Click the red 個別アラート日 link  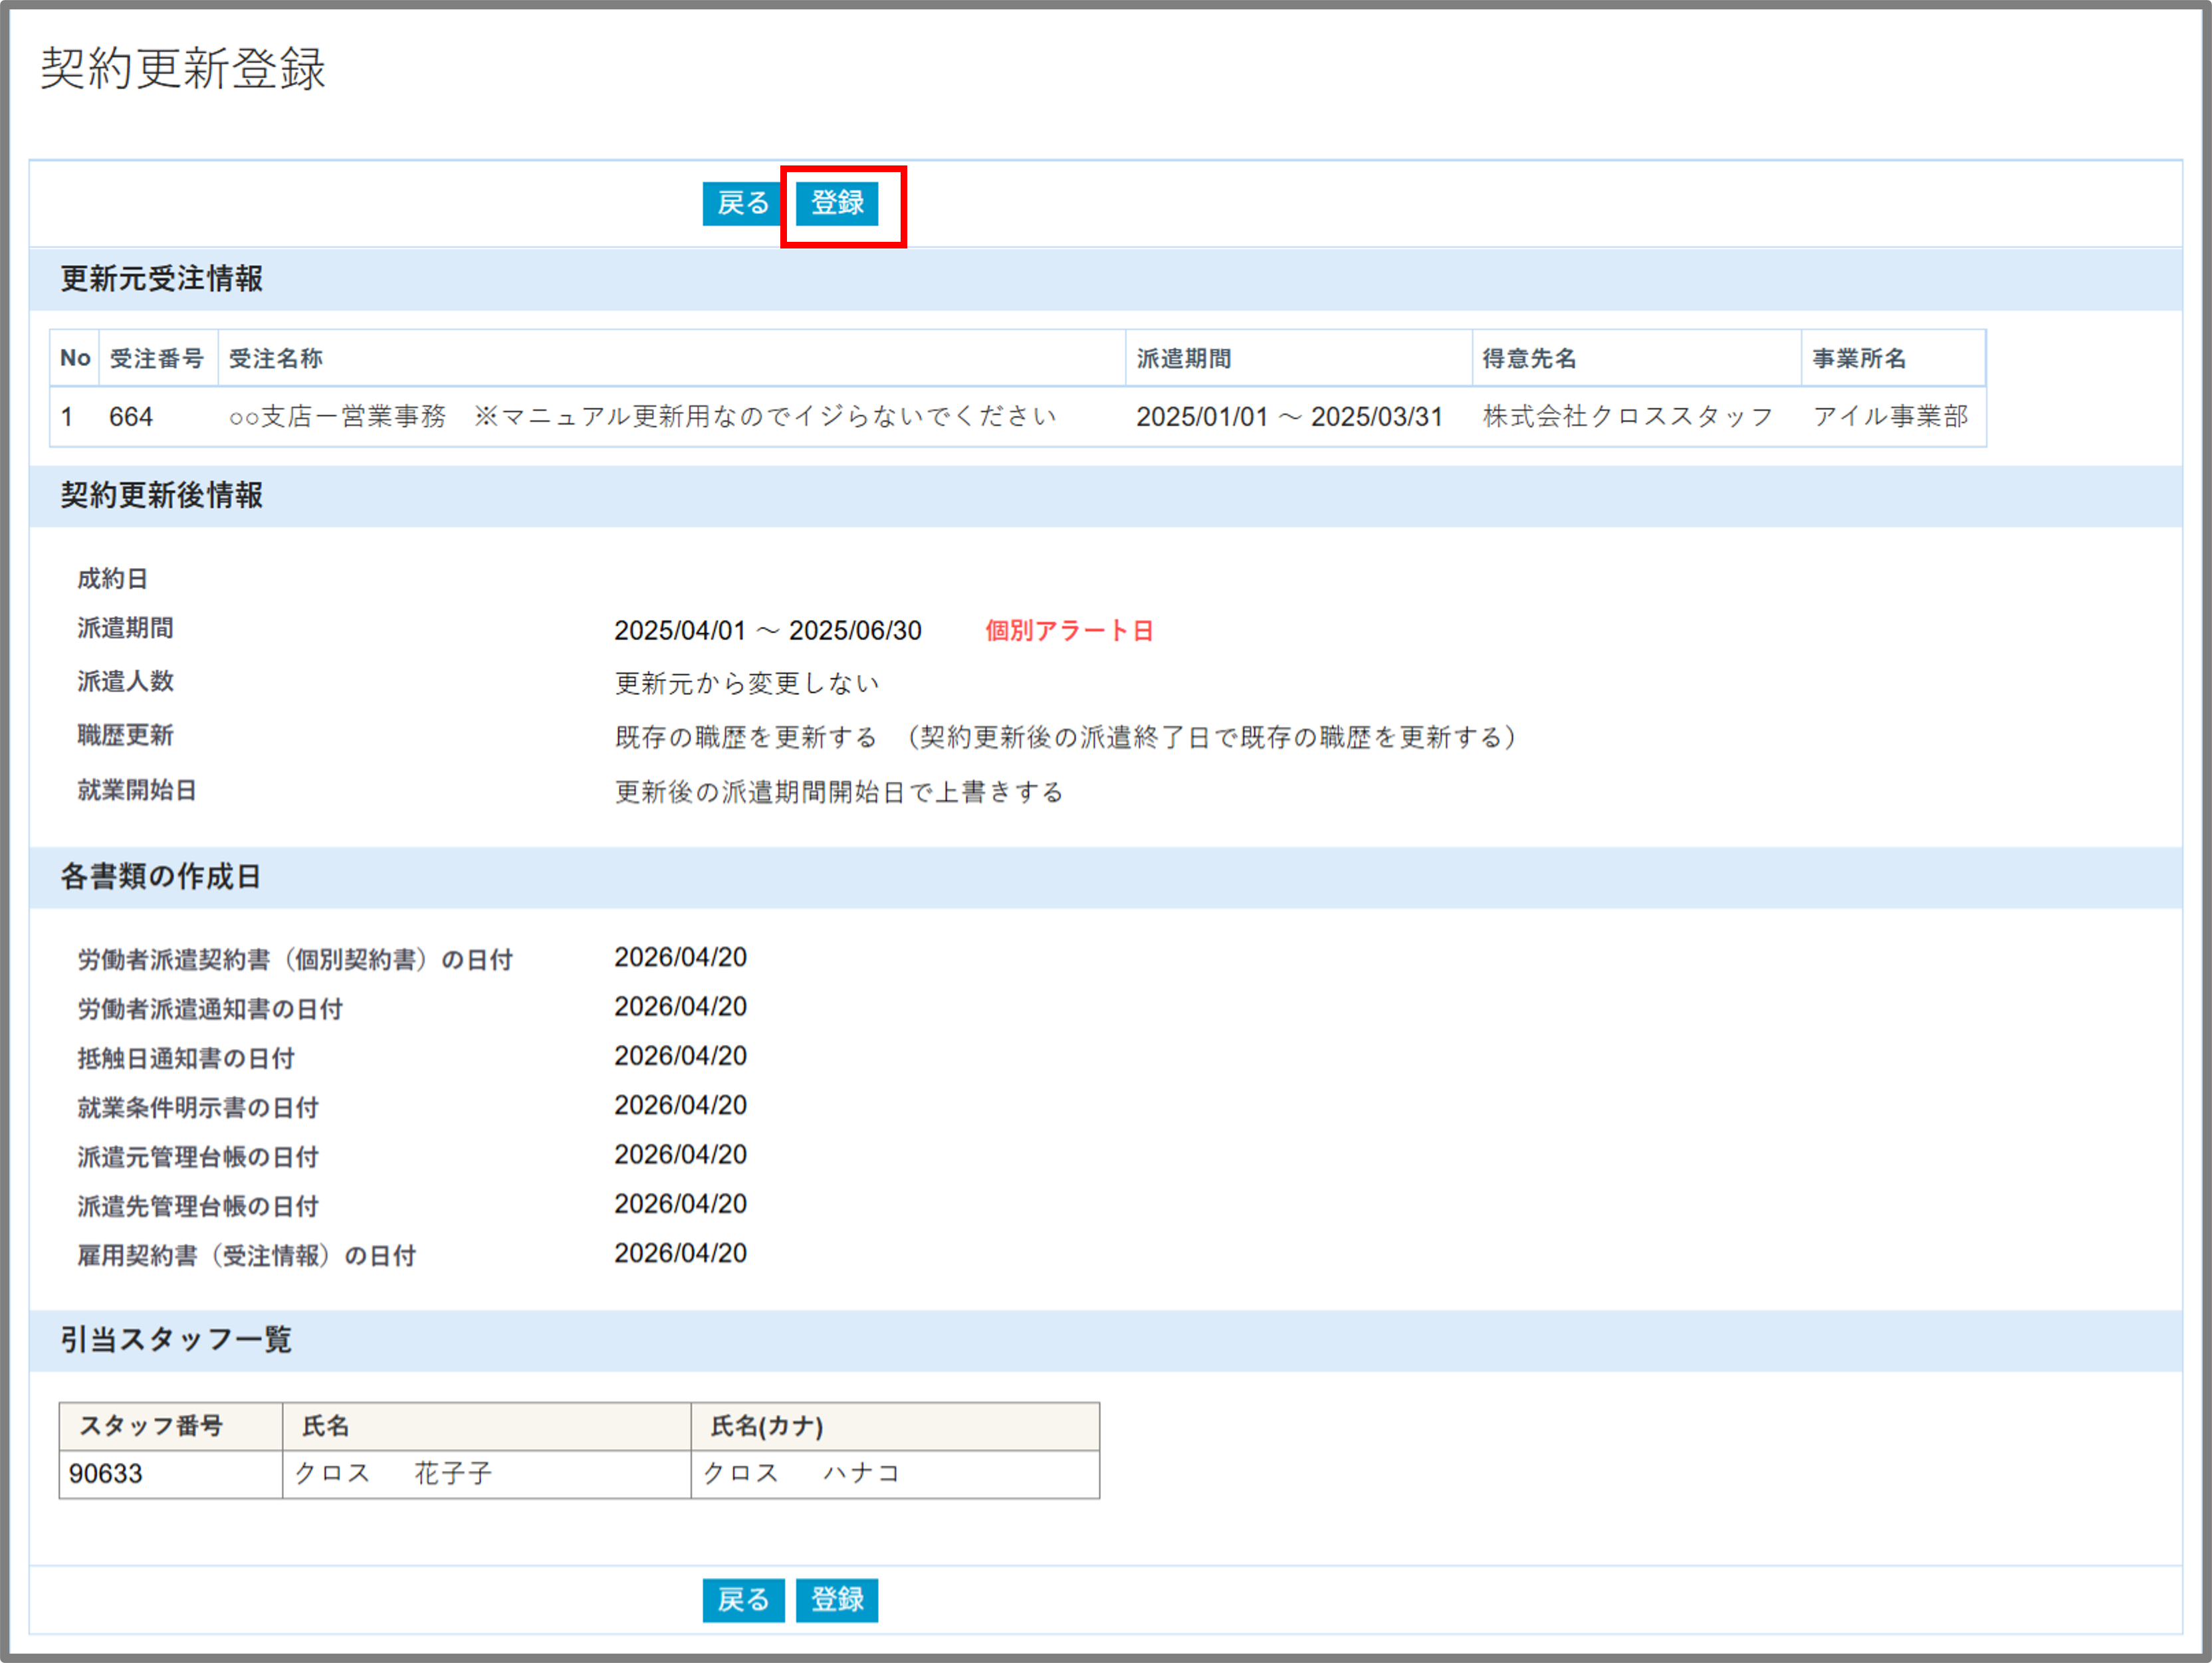point(1069,631)
